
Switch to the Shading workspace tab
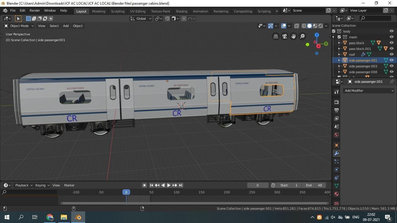(181, 11)
